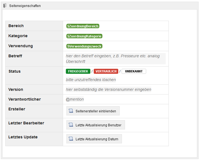
Task: Click the Version header cell
Action: pos(34,89)
